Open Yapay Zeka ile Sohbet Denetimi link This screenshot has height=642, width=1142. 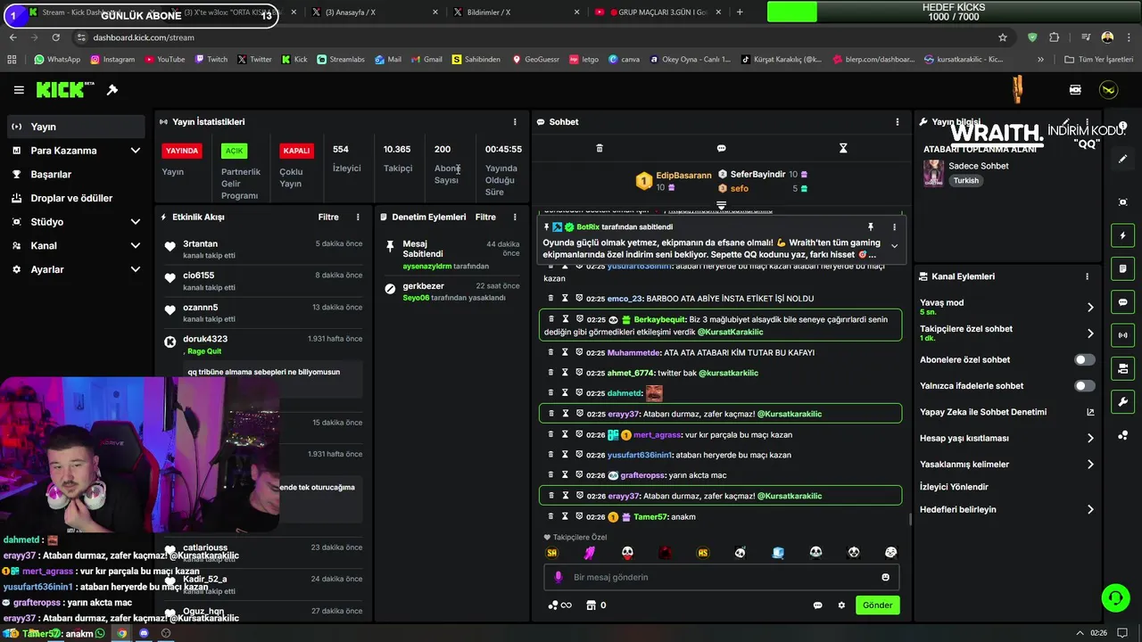click(x=1006, y=412)
